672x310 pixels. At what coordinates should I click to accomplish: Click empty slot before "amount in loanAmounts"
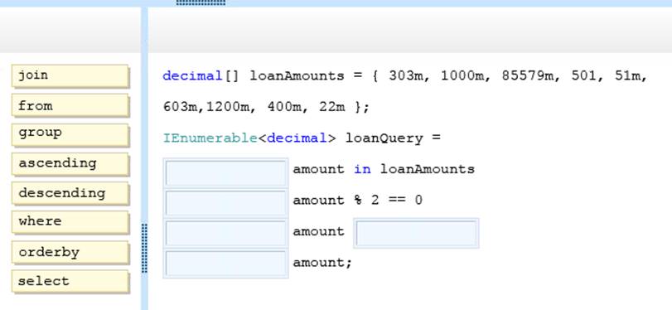(225, 173)
